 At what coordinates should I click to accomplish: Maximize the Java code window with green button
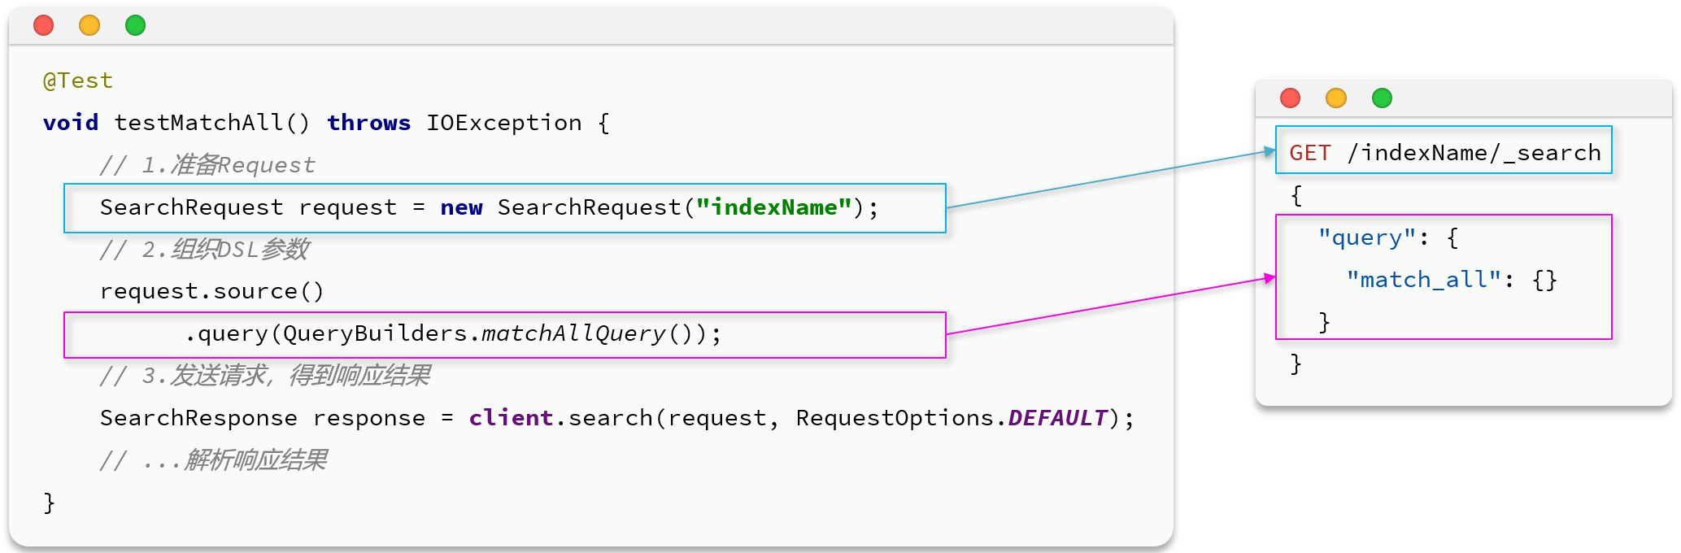[135, 26]
